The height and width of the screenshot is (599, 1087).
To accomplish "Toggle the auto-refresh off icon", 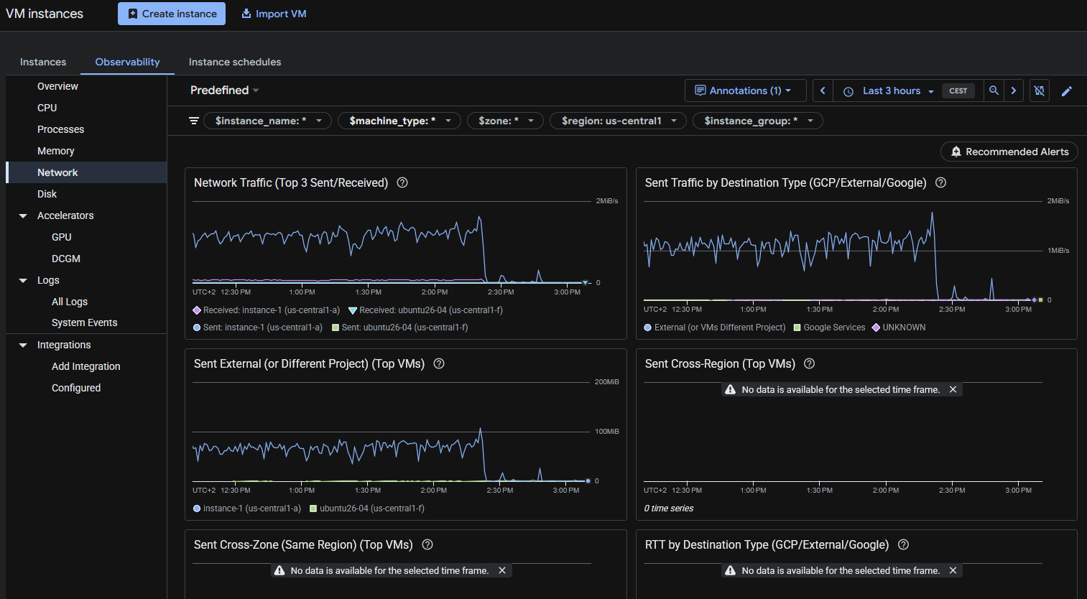I will tap(1039, 91).
